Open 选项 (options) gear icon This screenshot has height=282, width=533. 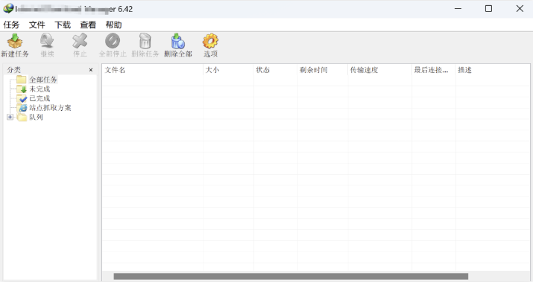[x=210, y=41]
